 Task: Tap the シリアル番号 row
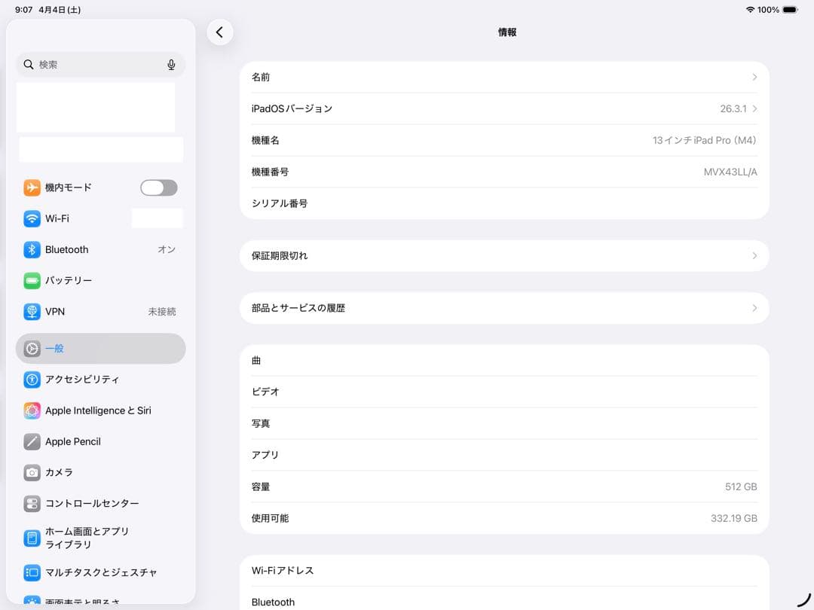504,203
